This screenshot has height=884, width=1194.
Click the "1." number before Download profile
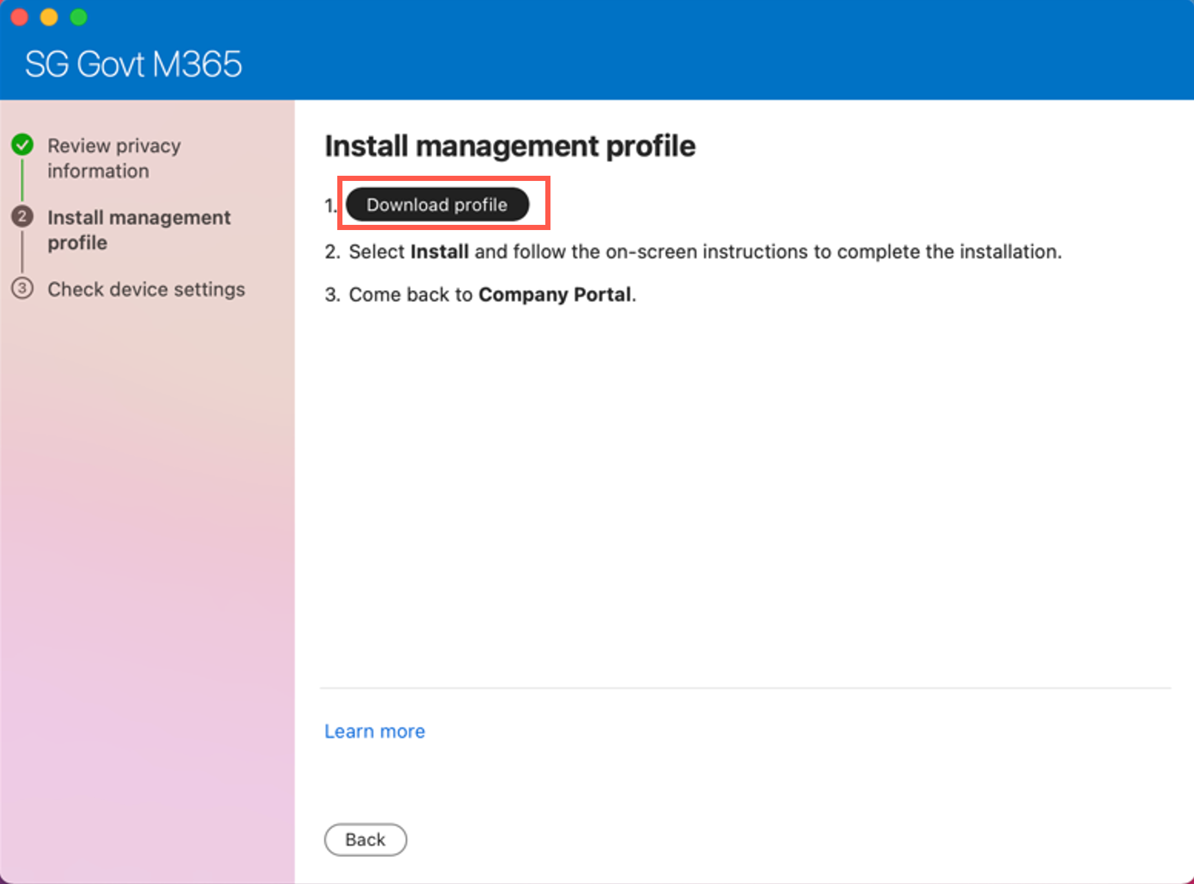point(330,205)
